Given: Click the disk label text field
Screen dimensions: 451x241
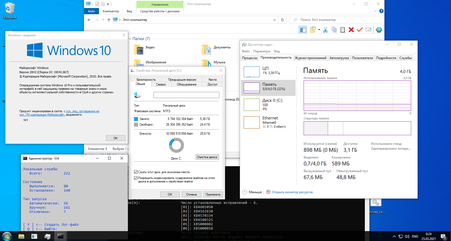Looking at the screenshot, I should pyautogui.click(x=186, y=95).
